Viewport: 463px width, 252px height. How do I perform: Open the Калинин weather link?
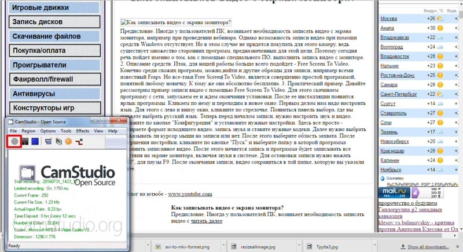click(389, 160)
